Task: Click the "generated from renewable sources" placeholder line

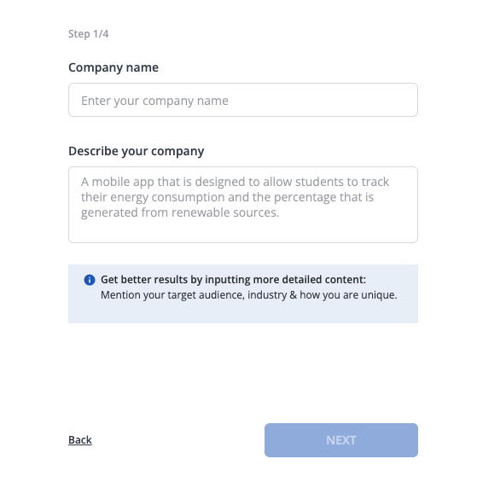Action: click(x=180, y=212)
